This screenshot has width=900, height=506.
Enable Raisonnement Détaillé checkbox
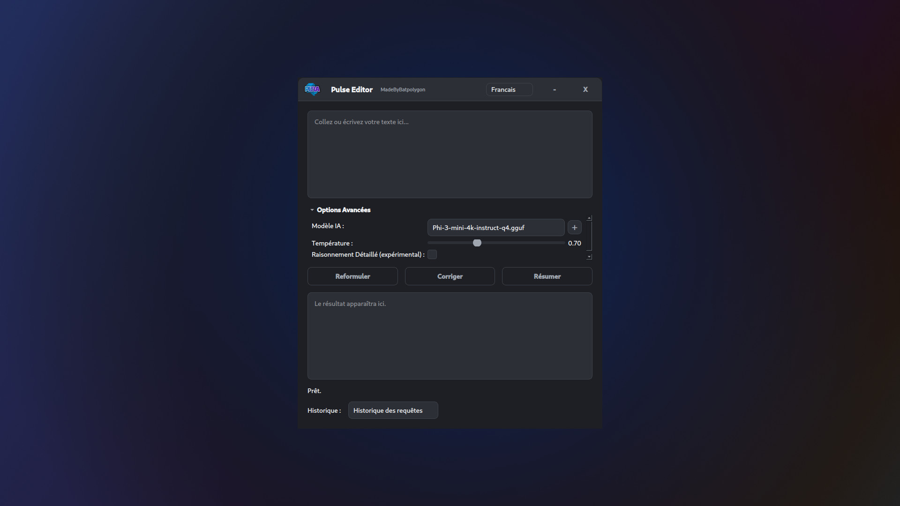[x=432, y=254]
